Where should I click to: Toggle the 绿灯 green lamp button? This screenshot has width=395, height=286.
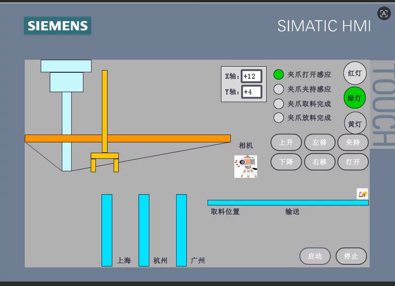354,98
